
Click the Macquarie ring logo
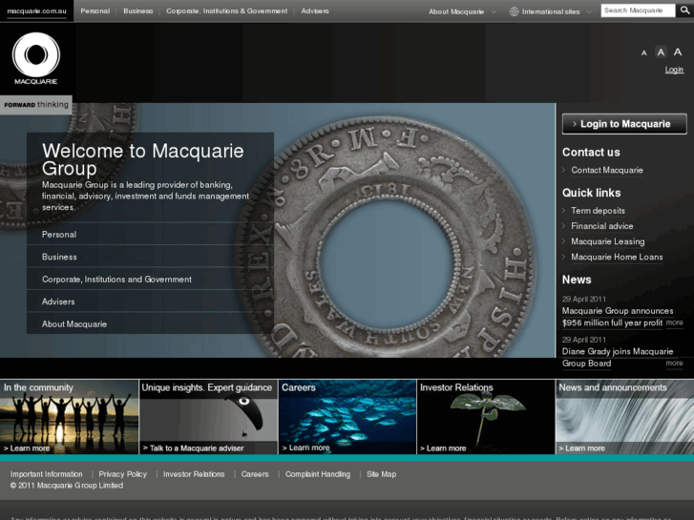click(36, 58)
